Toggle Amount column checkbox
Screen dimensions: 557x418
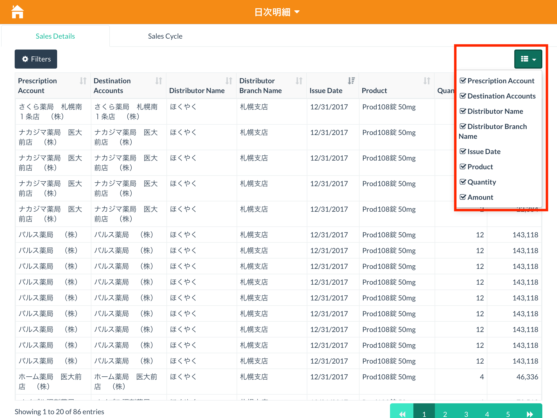463,197
